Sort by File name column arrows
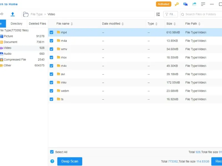The width and height of the screenshot is (222, 166). point(72,24)
